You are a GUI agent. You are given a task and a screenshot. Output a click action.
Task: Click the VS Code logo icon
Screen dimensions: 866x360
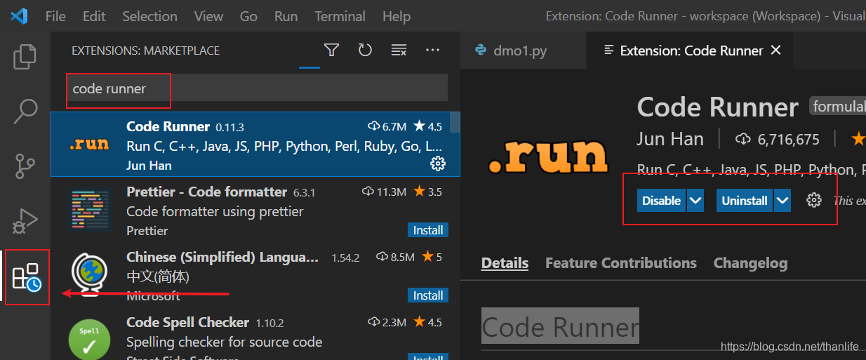[x=18, y=15]
